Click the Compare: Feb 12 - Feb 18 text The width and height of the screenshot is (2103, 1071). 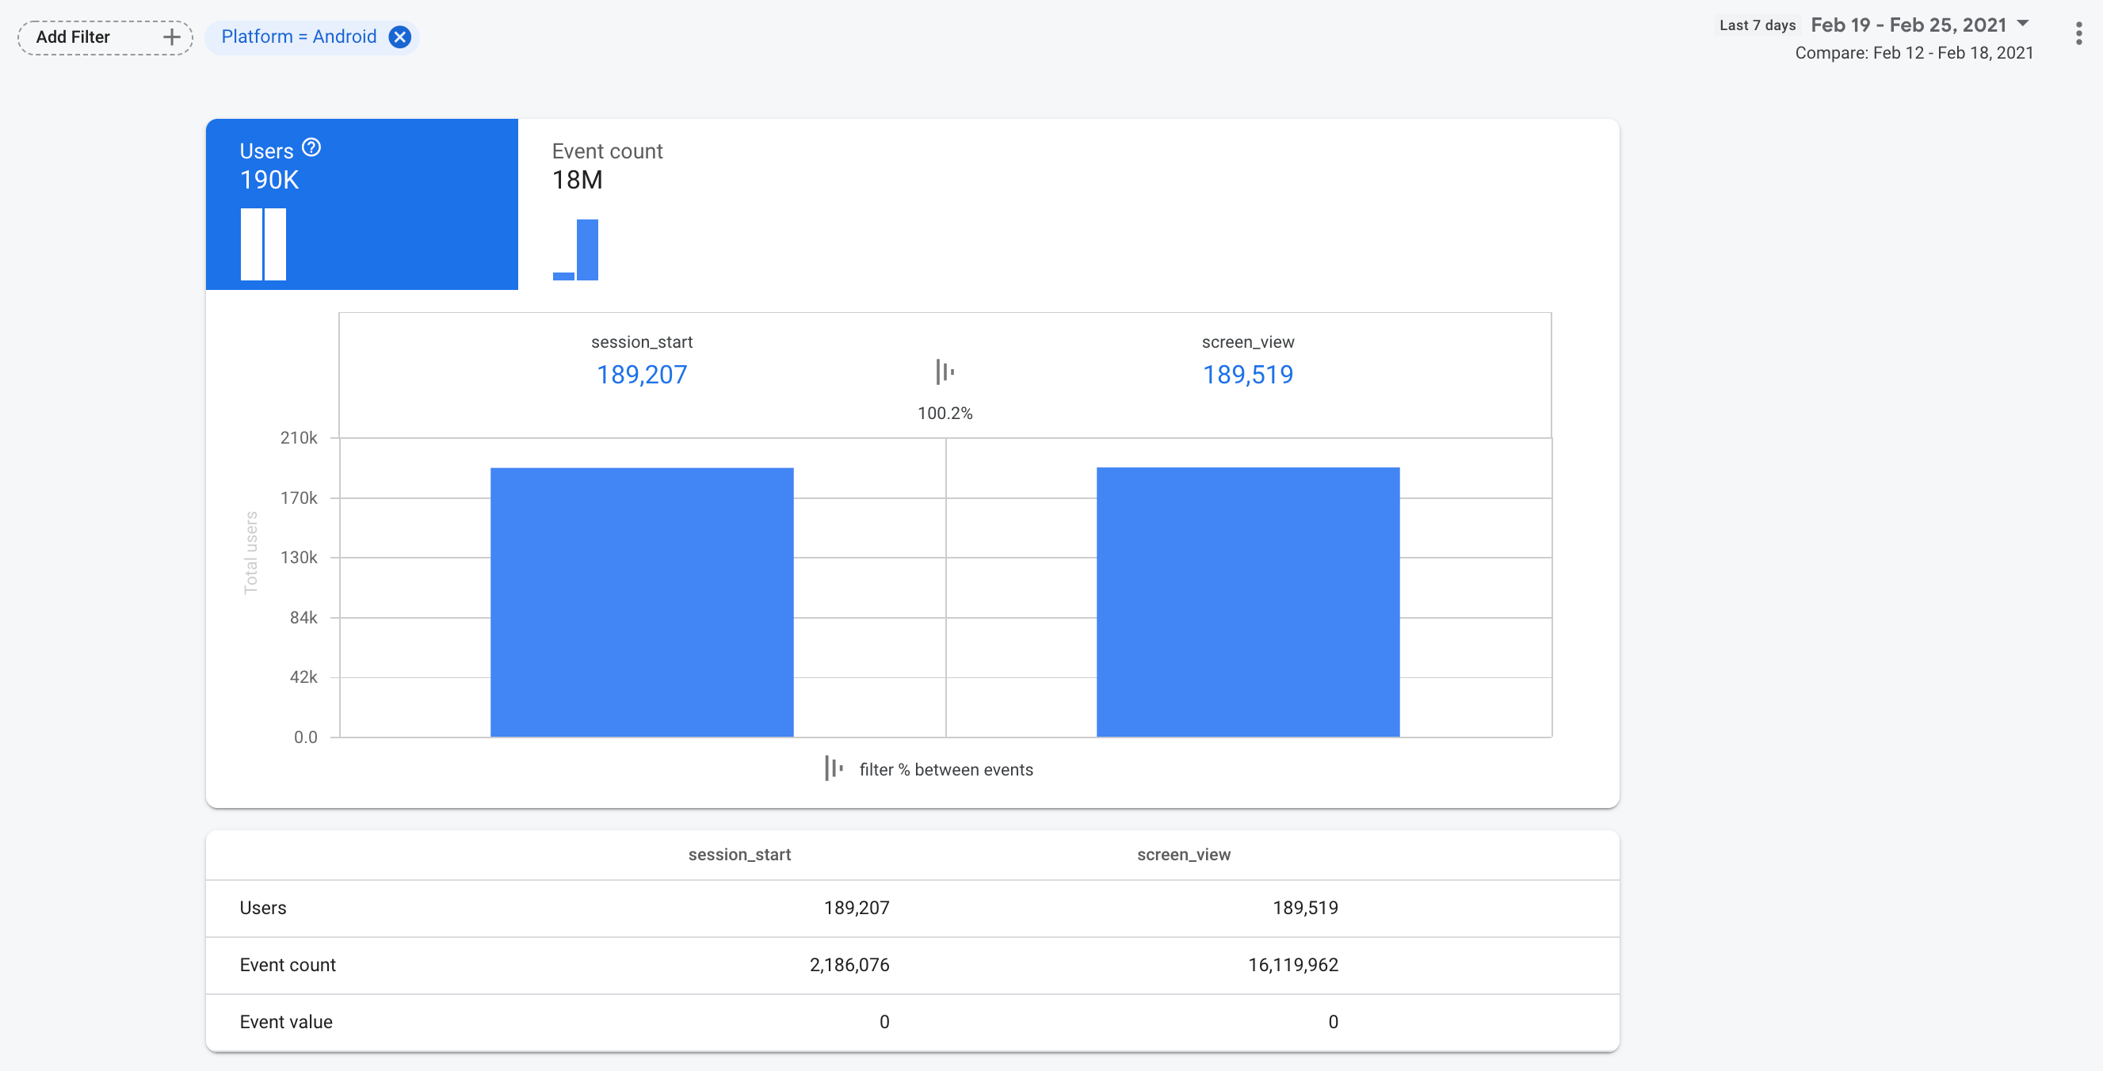tap(1914, 52)
